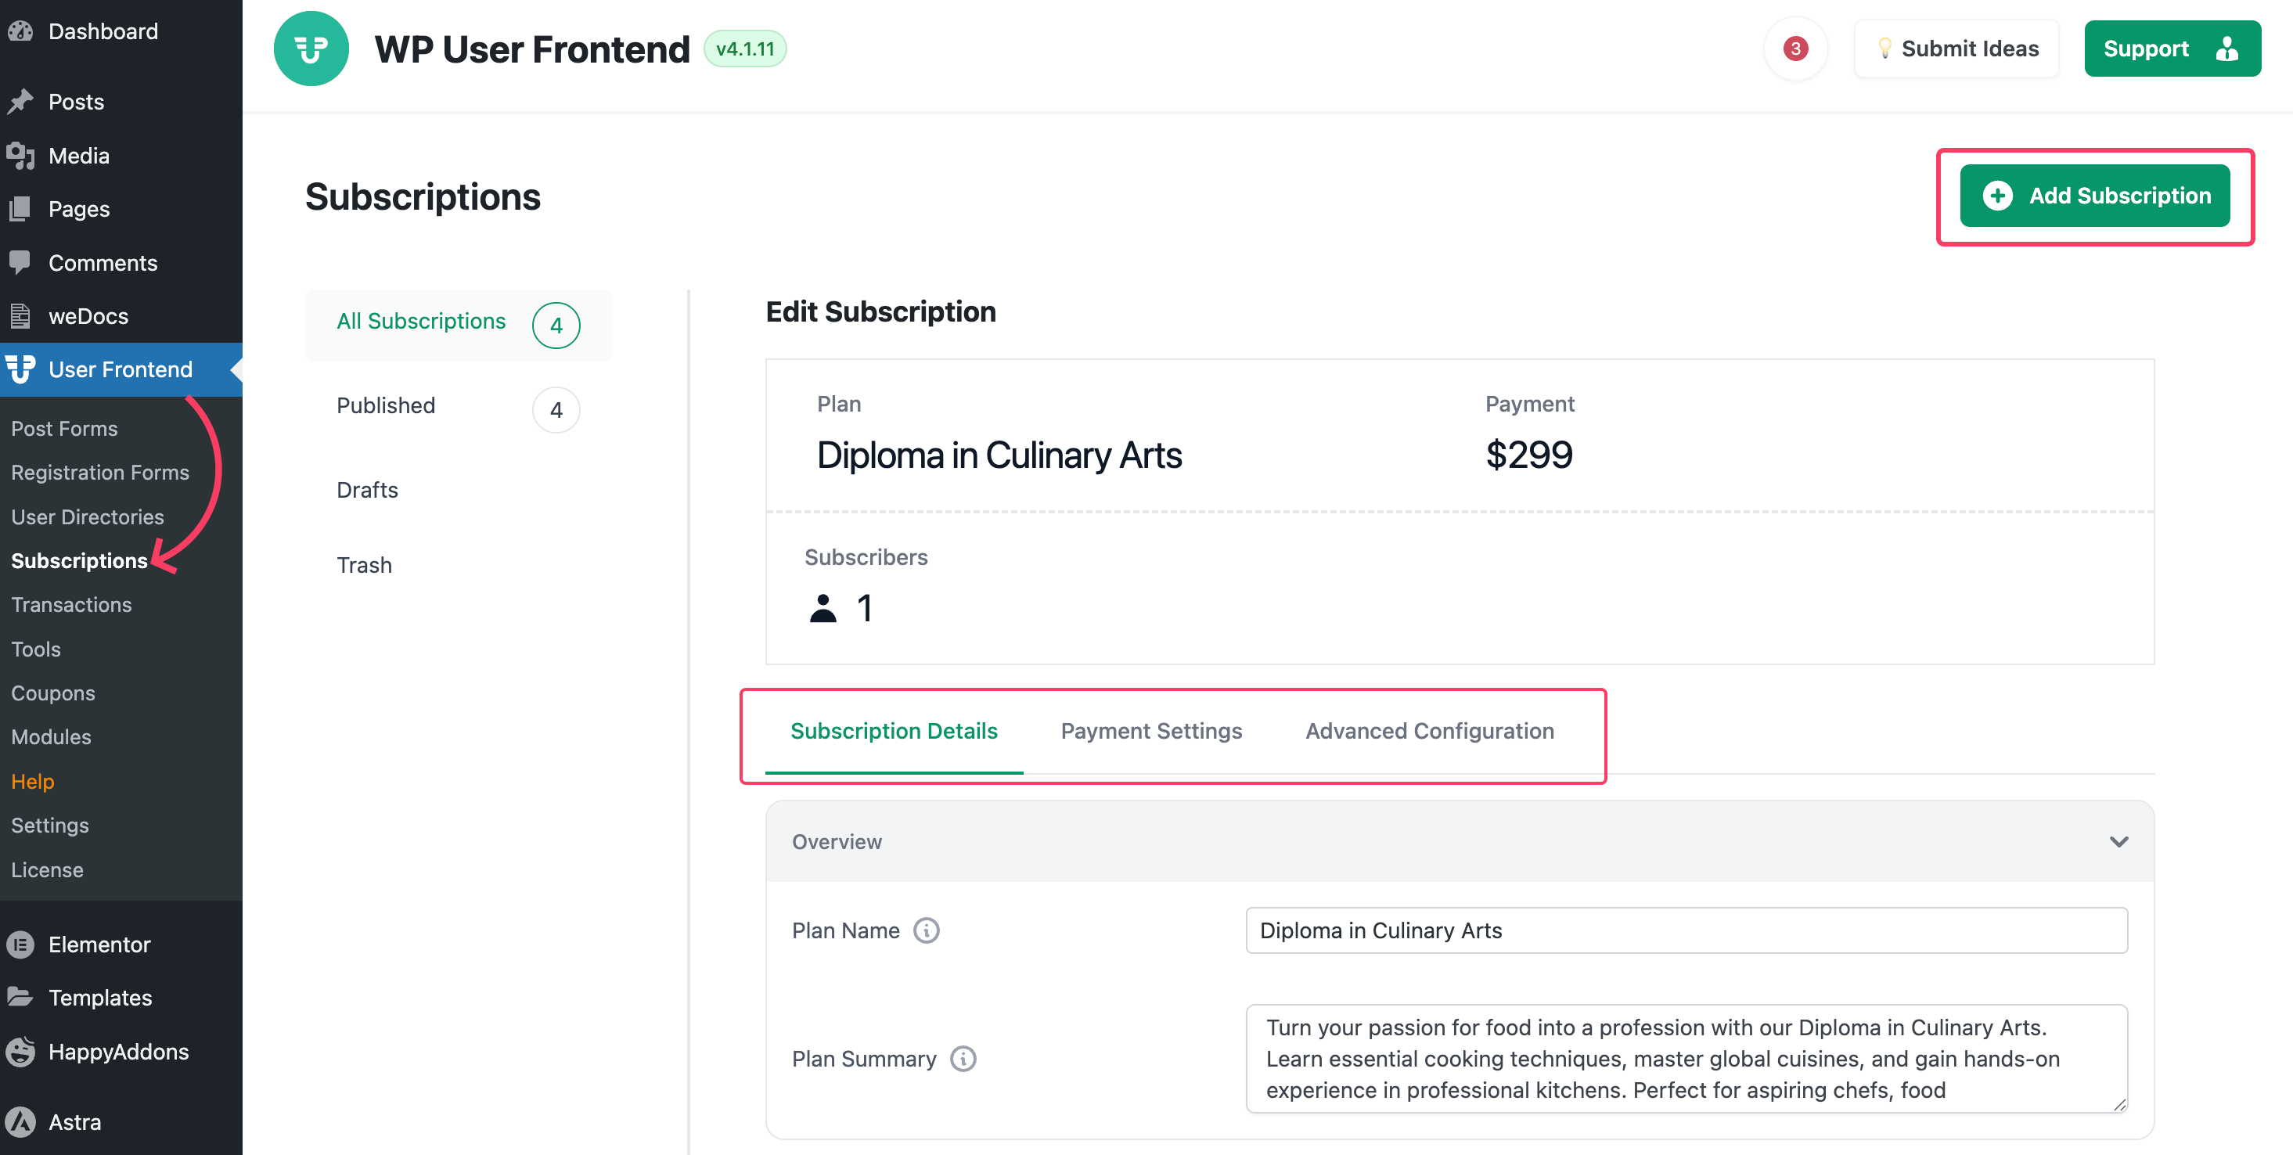
Task: Open the notifications badge showing 3
Action: tap(1794, 49)
